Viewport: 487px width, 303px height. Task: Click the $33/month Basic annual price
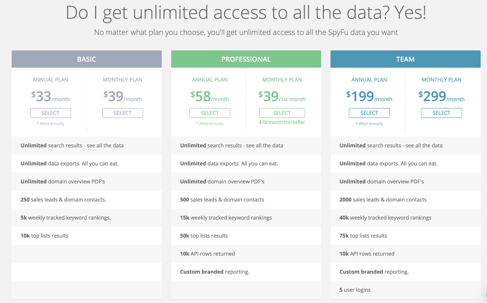pos(51,97)
